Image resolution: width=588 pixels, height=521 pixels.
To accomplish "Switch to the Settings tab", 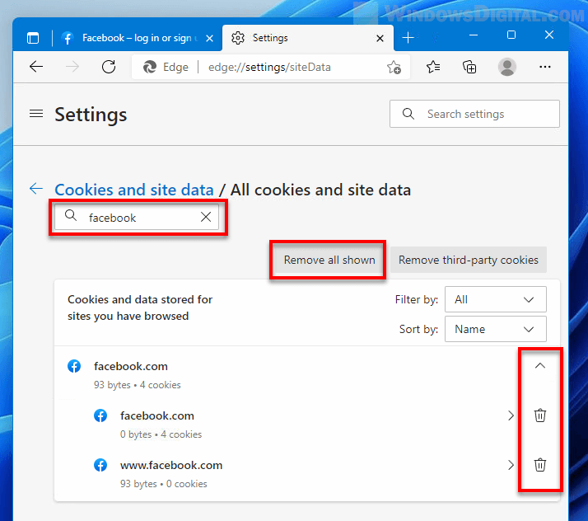I will (307, 38).
